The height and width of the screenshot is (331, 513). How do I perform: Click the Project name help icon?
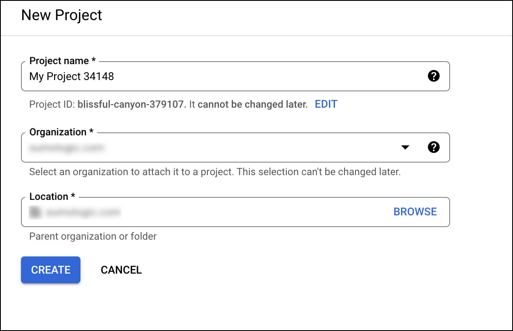(434, 76)
